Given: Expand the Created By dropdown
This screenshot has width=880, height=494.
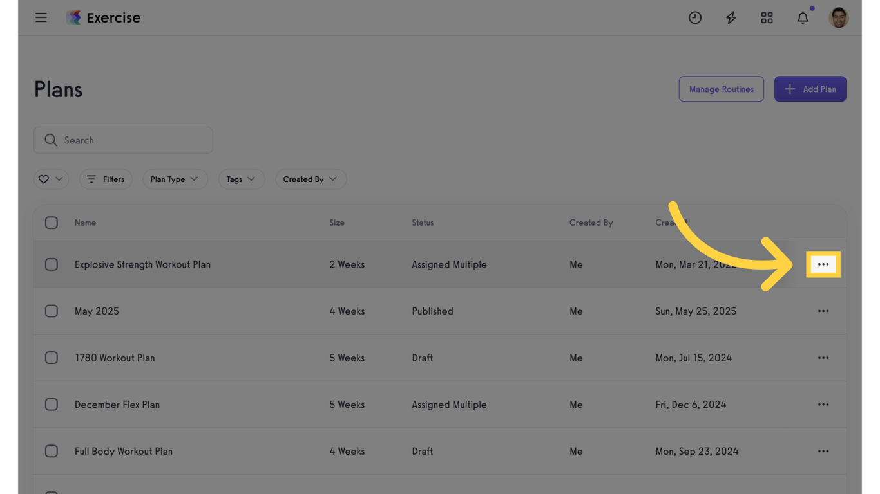Looking at the screenshot, I should tap(310, 179).
